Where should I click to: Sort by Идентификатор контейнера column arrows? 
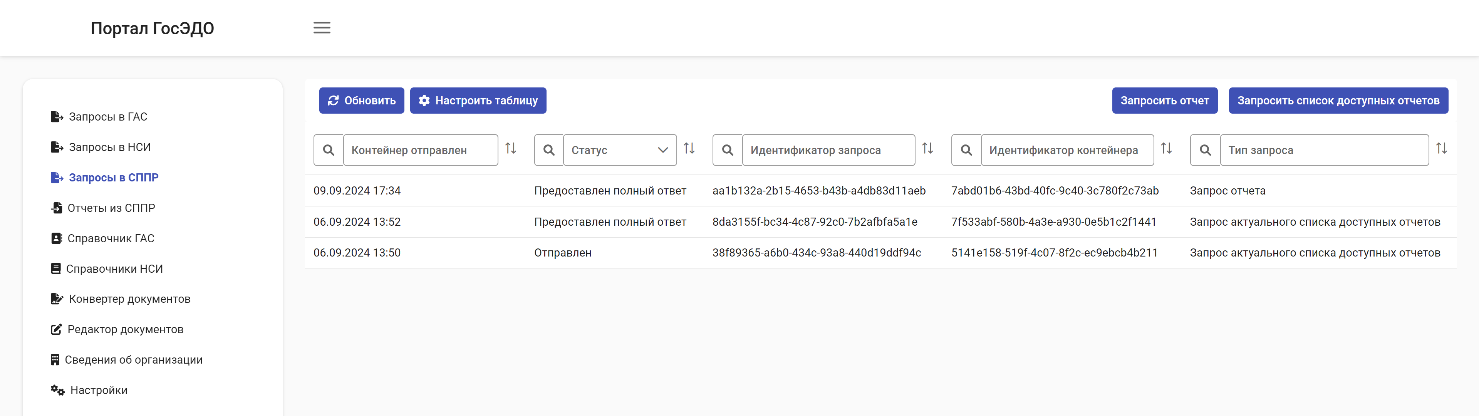pyautogui.click(x=1166, y=149)
